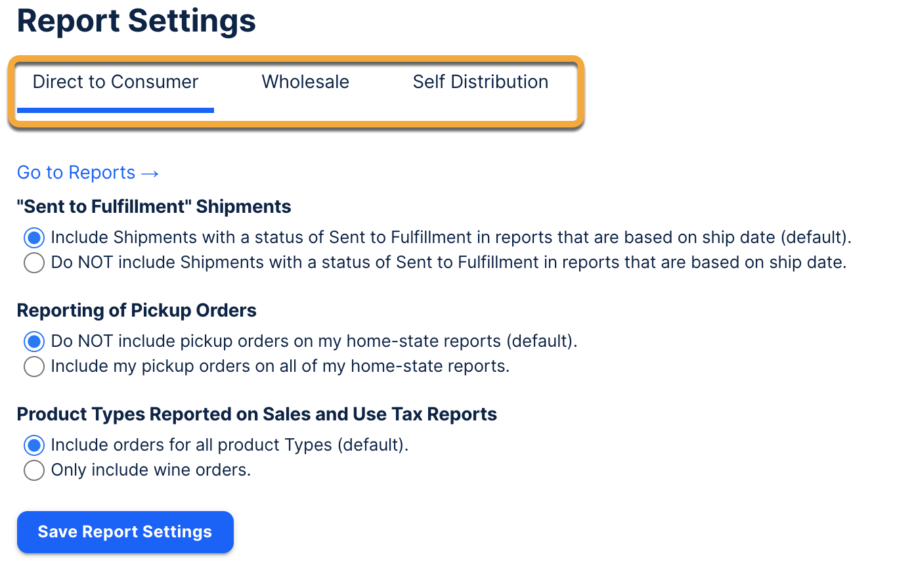Click the label text "Only include wine orders."
The height and width of the screenshot is (561, 914).
click(151, 470)
